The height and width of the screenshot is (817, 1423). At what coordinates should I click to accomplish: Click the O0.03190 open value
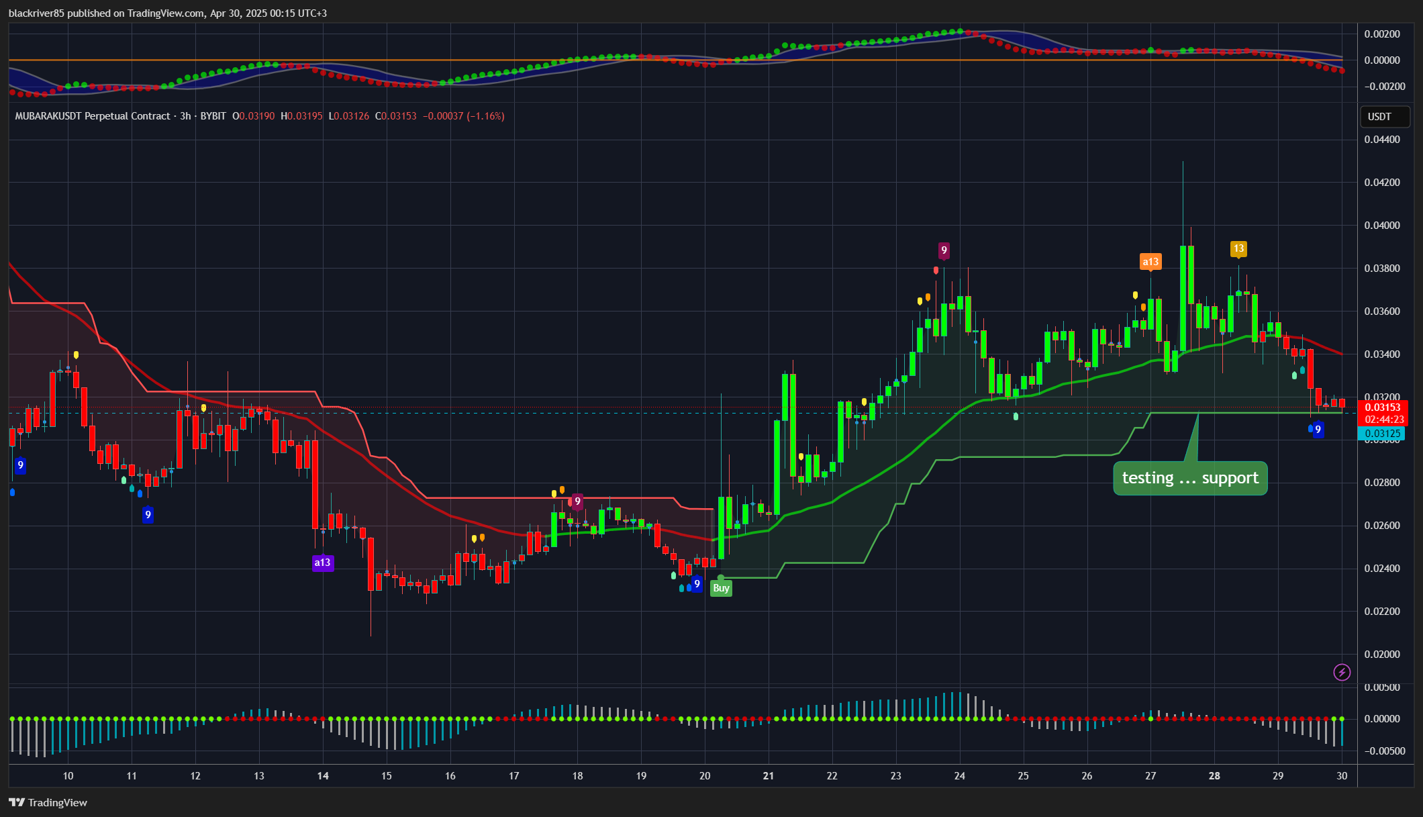[x=254, y=116]
